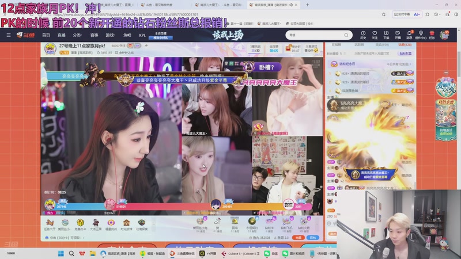This screenshot has height=259, width=461.
Task: Open the 赛事 events menu
Action: (94, 35)
